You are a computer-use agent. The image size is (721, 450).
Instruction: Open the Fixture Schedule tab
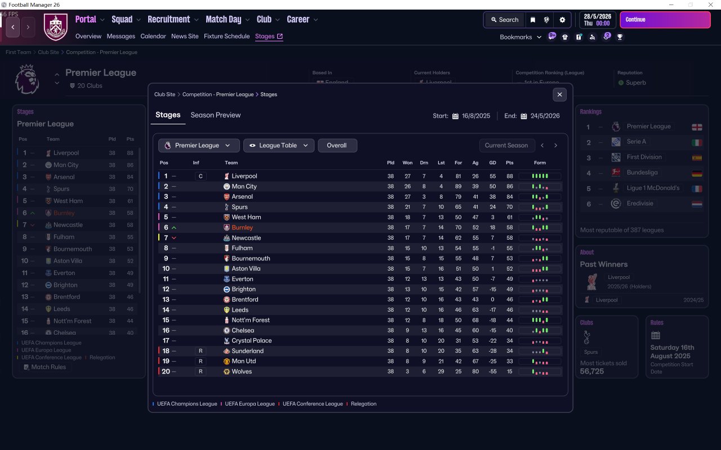point(226,36)
